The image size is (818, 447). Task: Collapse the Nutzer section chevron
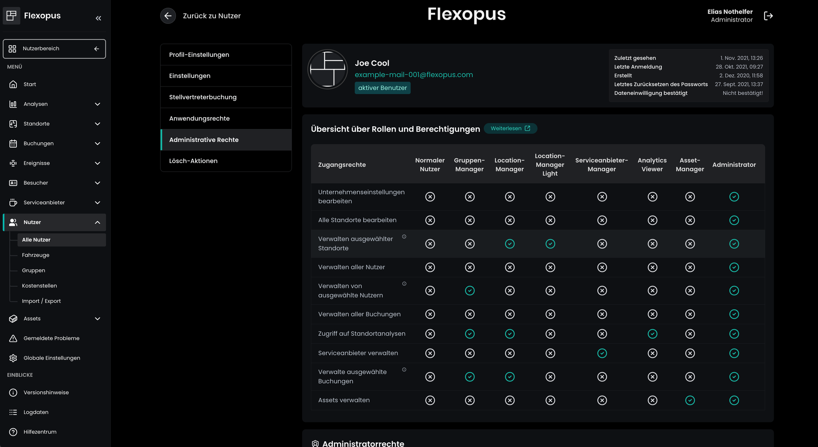pos(97,222)
